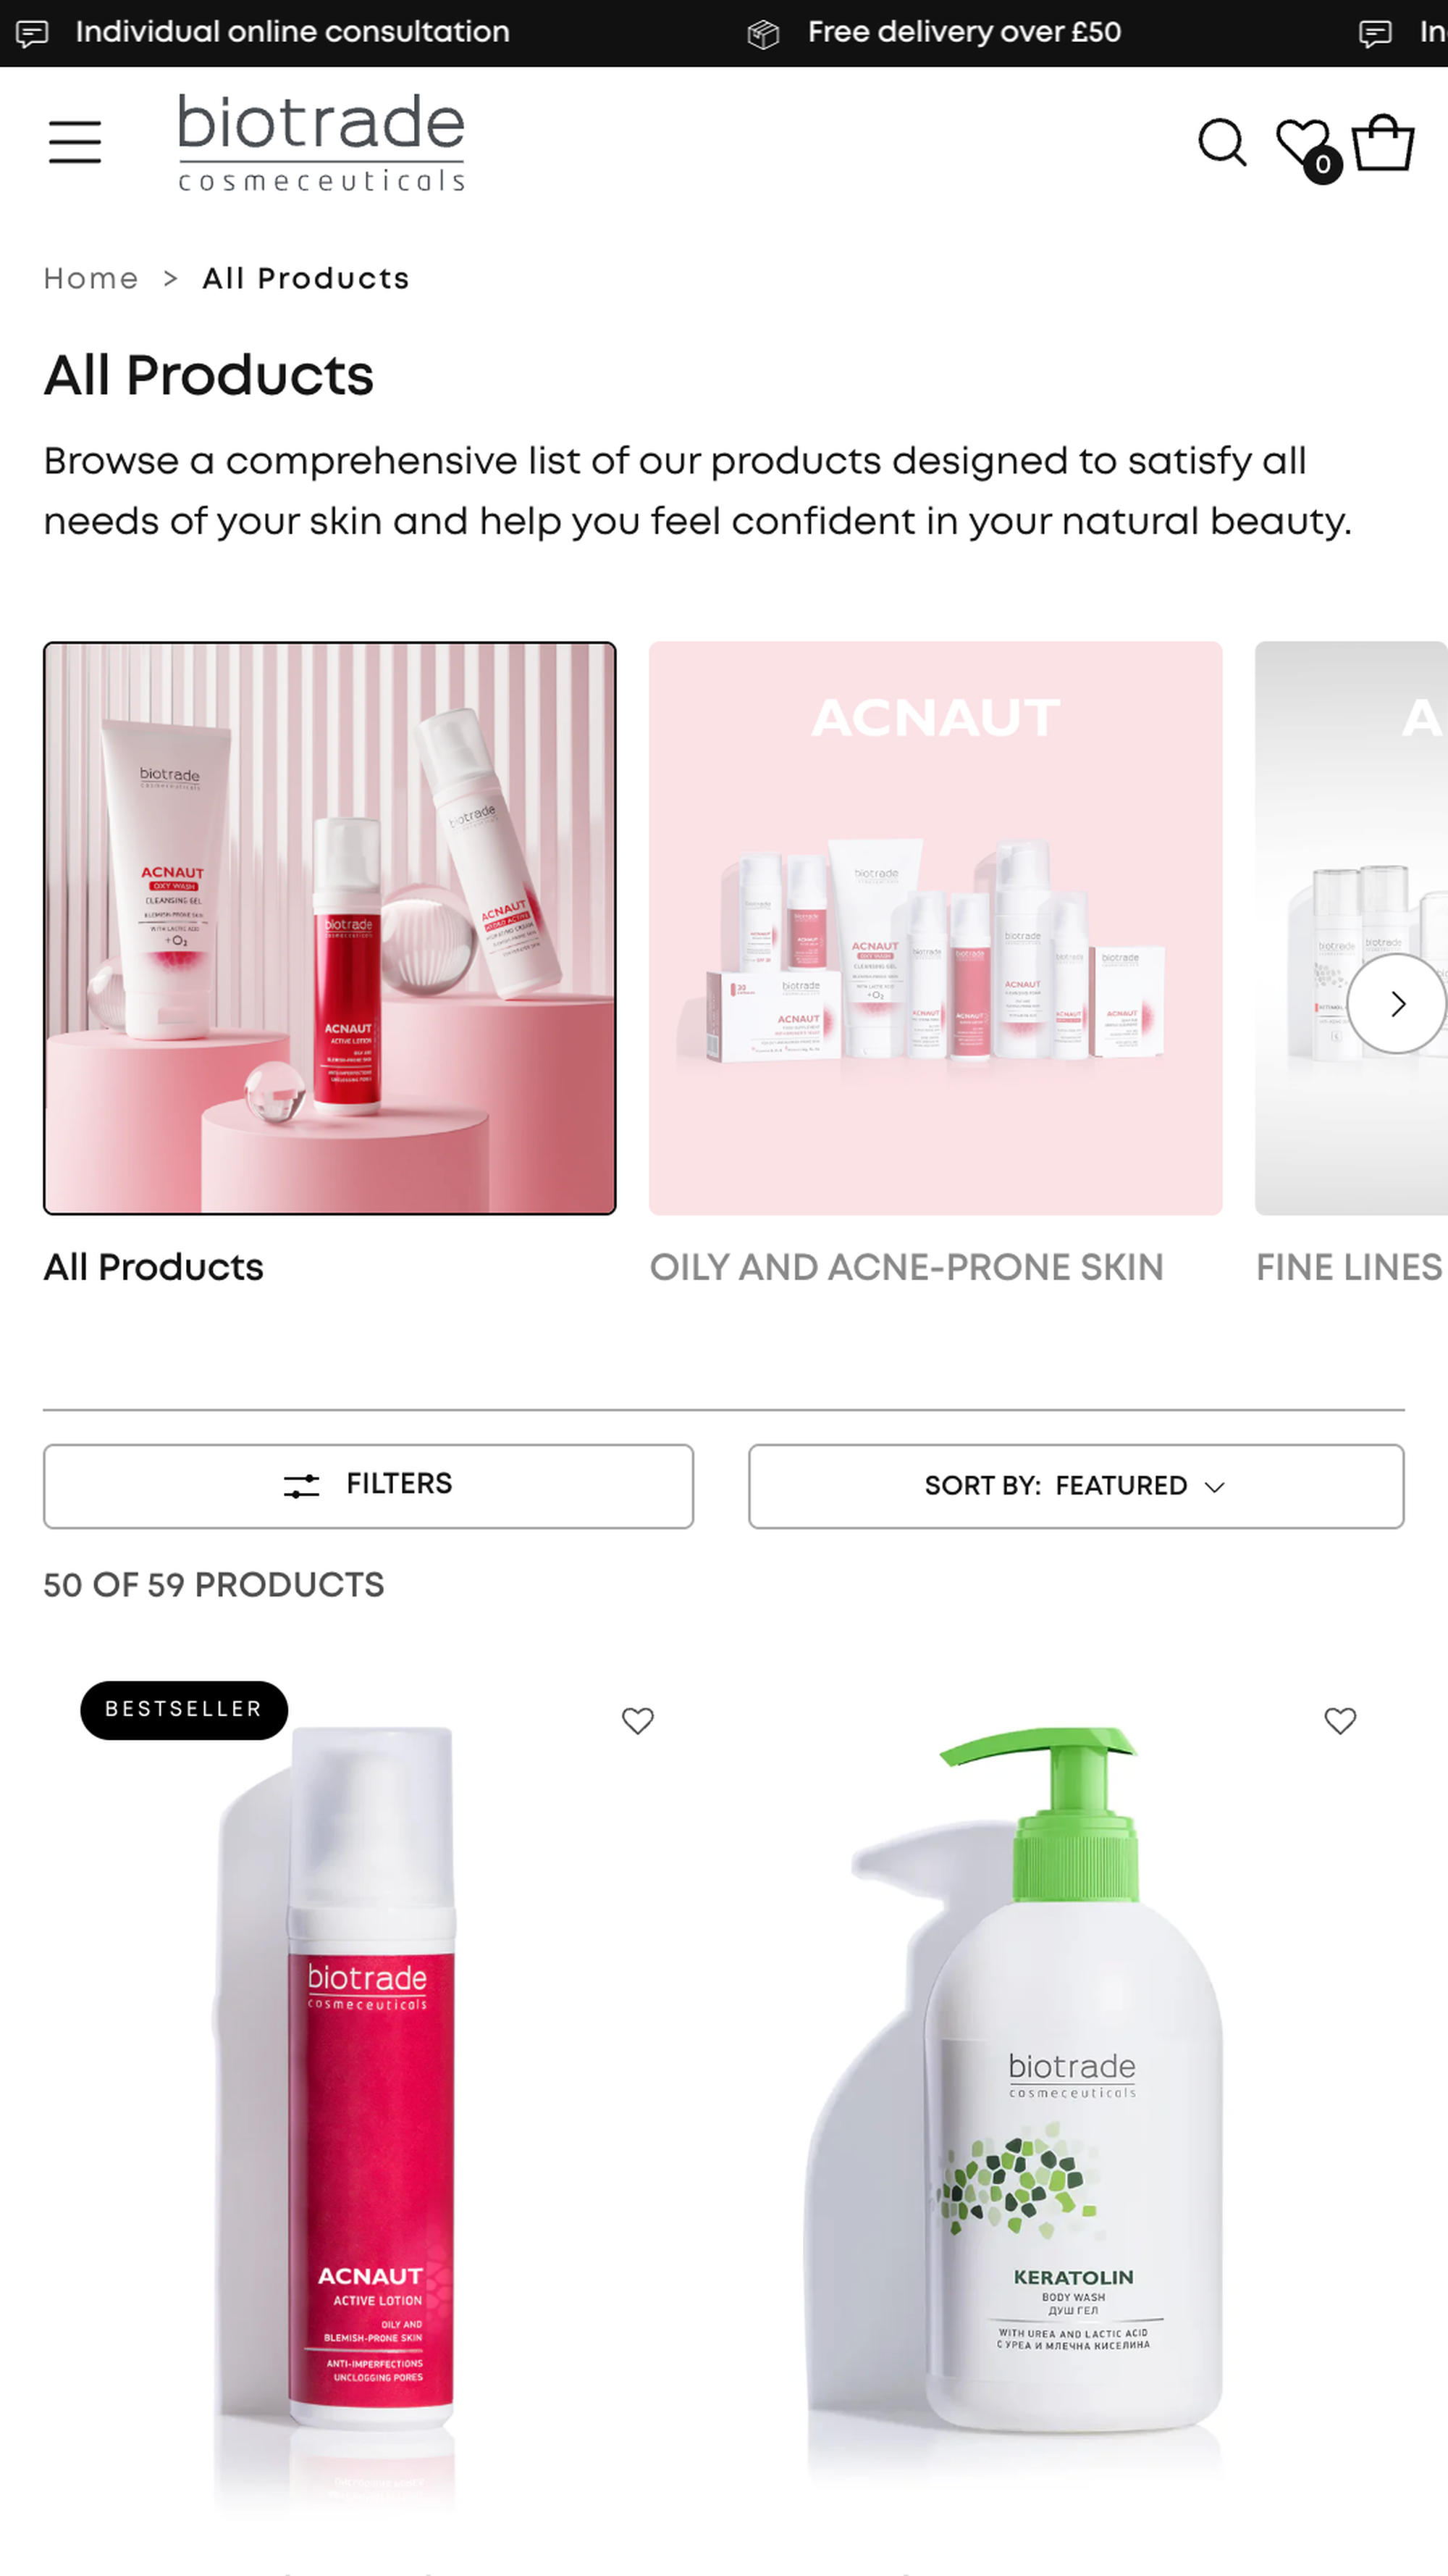
Task: Click the chat icon beside Individual online consultation
Action: [32, 34]
